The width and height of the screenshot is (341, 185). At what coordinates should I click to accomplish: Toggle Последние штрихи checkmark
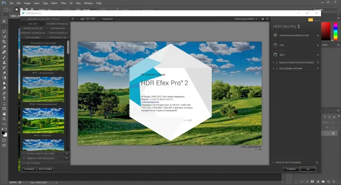[277, 69]
